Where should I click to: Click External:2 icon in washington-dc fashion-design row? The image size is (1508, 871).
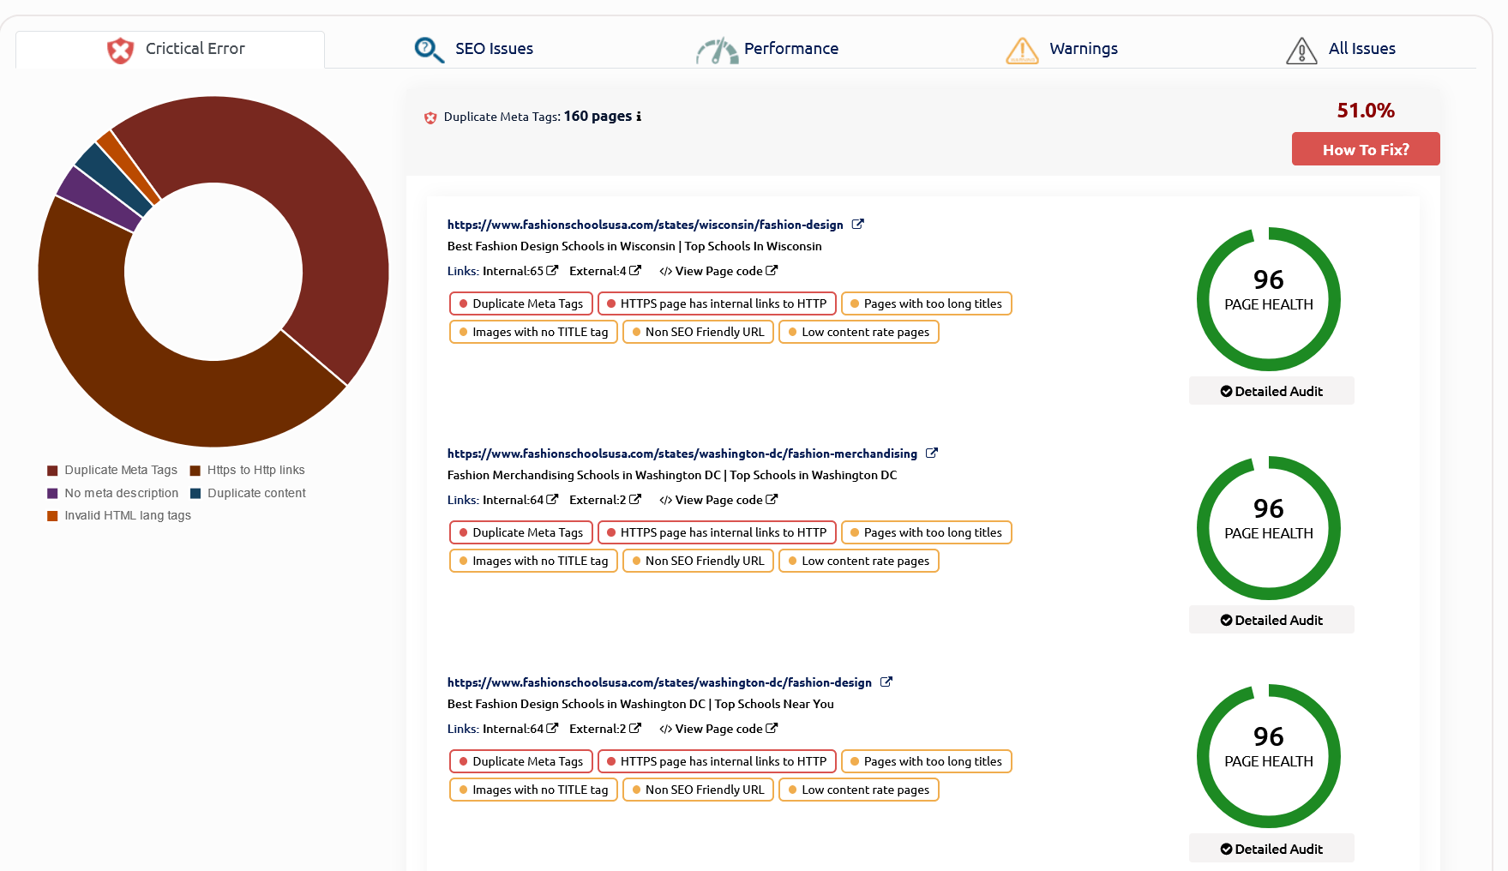tap(634, 728)
